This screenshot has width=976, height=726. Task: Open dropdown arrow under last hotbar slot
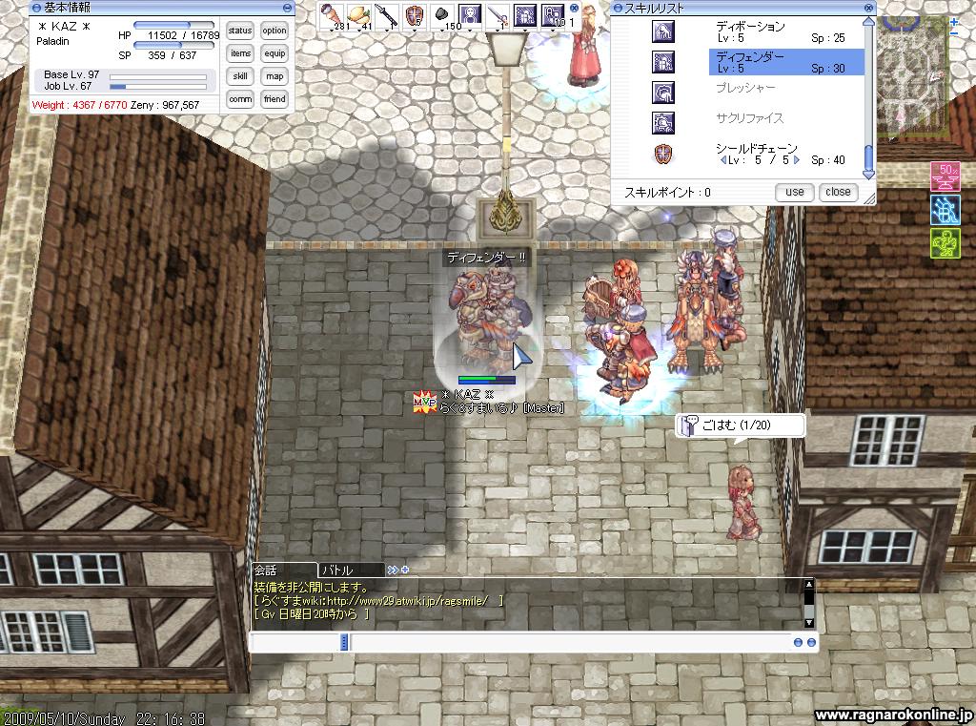[x=553, y=29]
